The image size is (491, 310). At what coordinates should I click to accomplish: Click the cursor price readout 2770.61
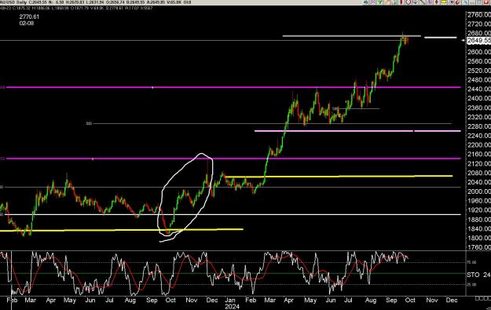(29, 17)
